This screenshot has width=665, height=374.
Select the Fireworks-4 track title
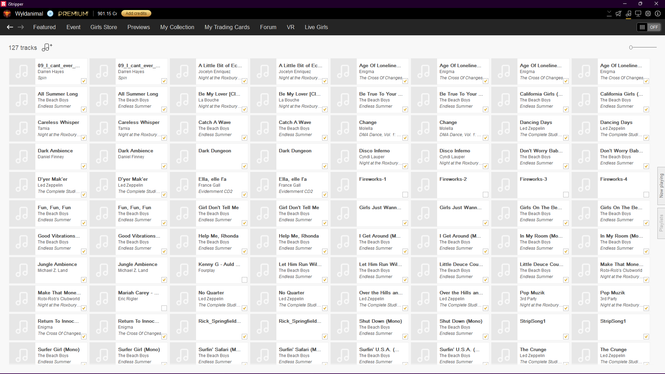point(614,179)
